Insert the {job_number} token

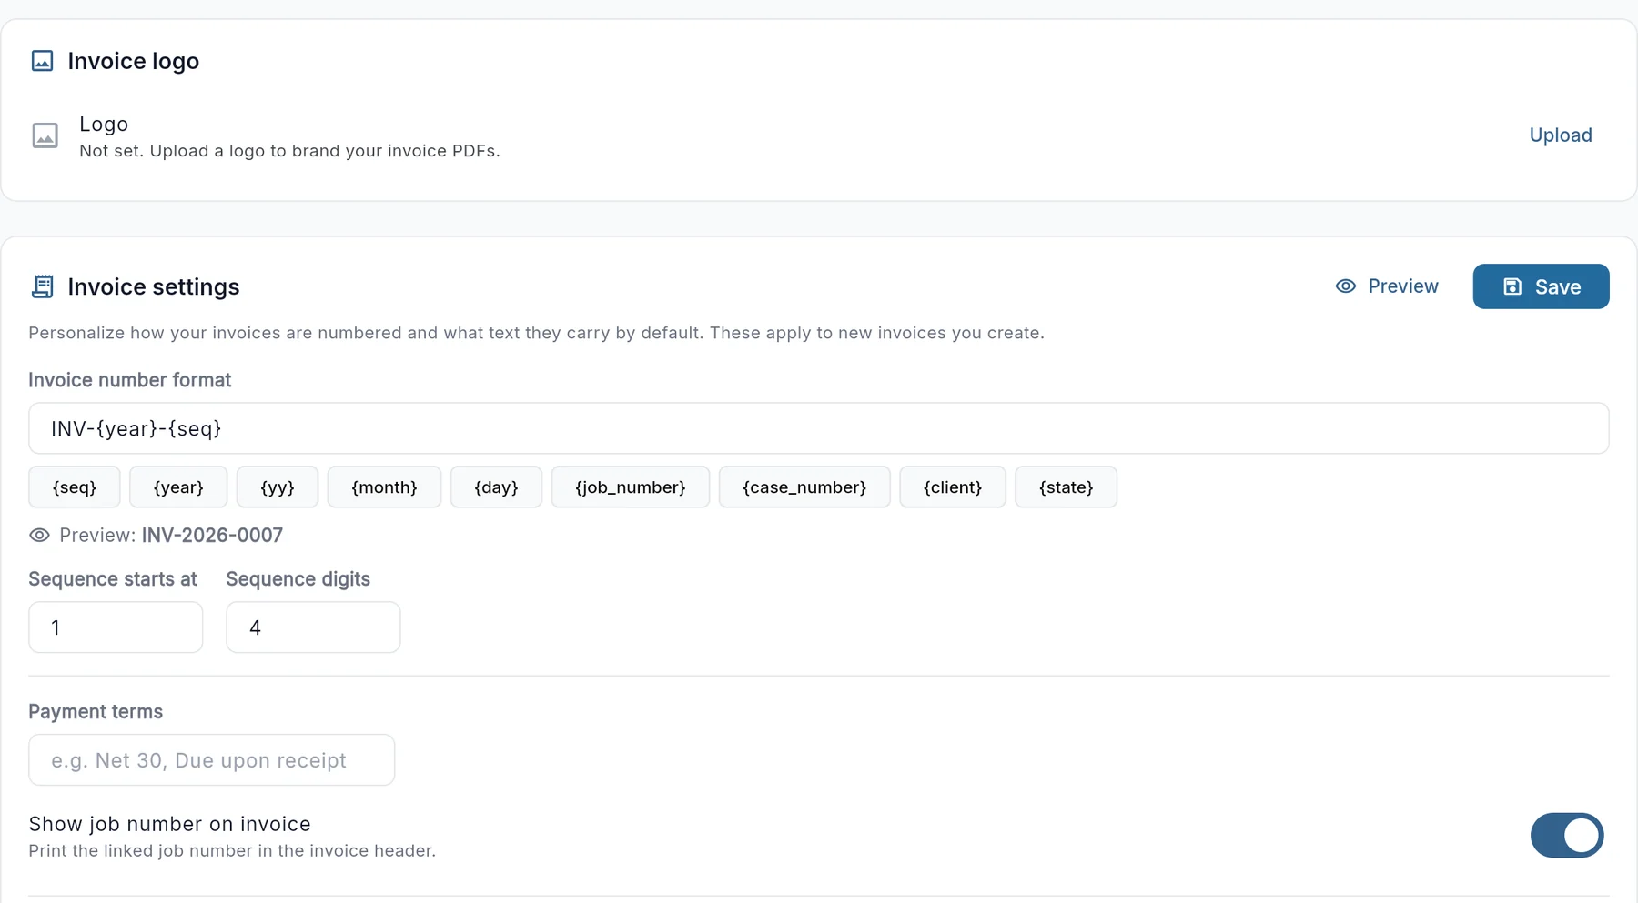coord(631,487)
